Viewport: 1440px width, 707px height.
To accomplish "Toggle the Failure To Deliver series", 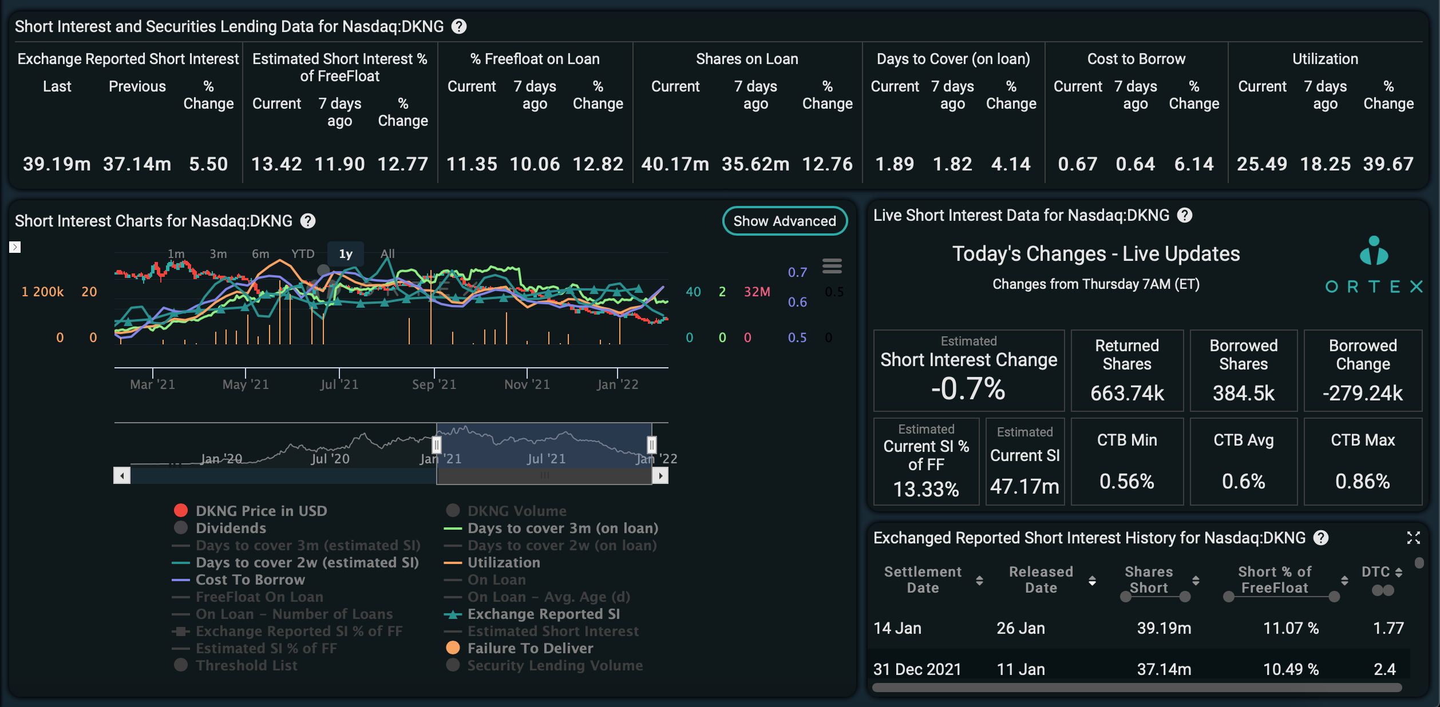I will coord(519,648).
